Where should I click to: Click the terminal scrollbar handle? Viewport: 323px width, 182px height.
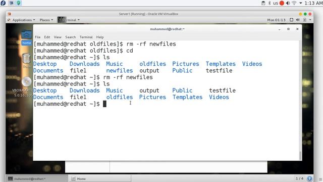[x=300, y=155]
